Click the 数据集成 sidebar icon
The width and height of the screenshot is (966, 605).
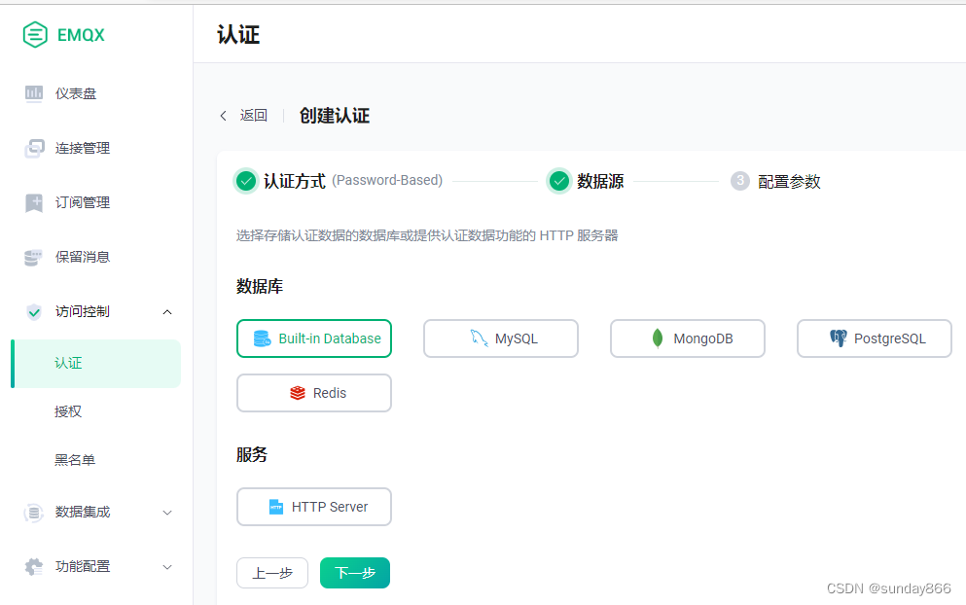point(34,513)
